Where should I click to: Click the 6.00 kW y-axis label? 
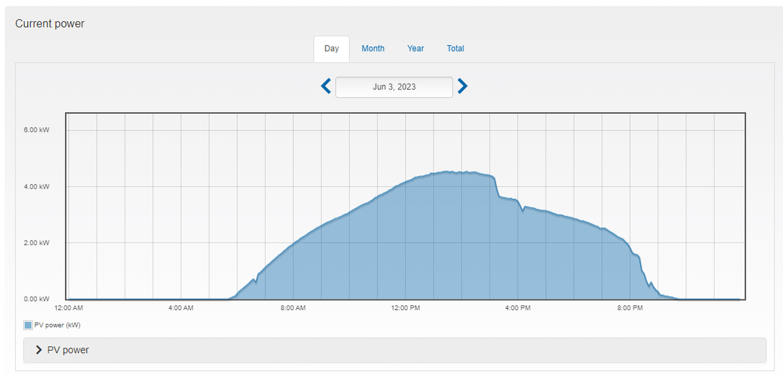click(x=37, y=130)
